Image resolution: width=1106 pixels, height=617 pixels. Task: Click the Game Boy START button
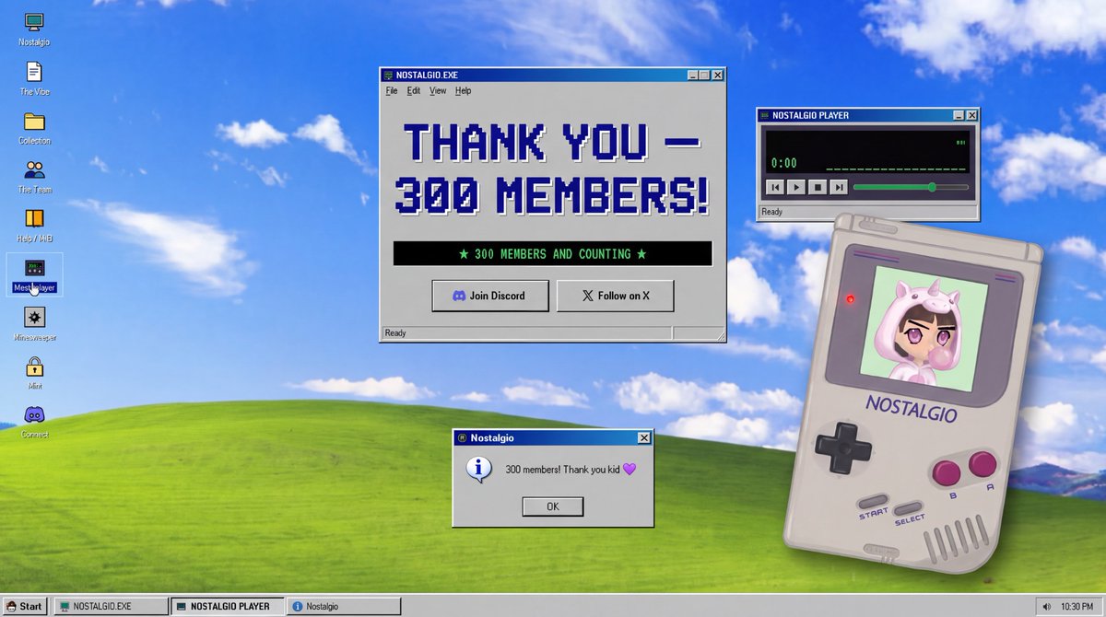[x=873, y=503]
